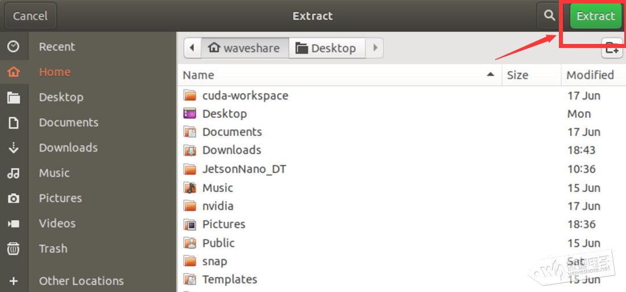The height and width of the screenshot is (292, 626).
Task: Click the JetsonNano_DT folder icon
Action: coord(190,169)
